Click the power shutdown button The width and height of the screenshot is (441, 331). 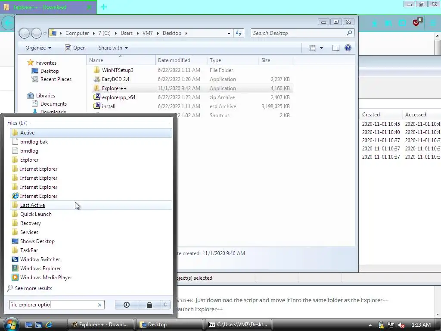coord(127,305)
